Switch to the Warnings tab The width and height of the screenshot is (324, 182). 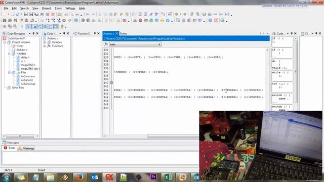point(26,148)
